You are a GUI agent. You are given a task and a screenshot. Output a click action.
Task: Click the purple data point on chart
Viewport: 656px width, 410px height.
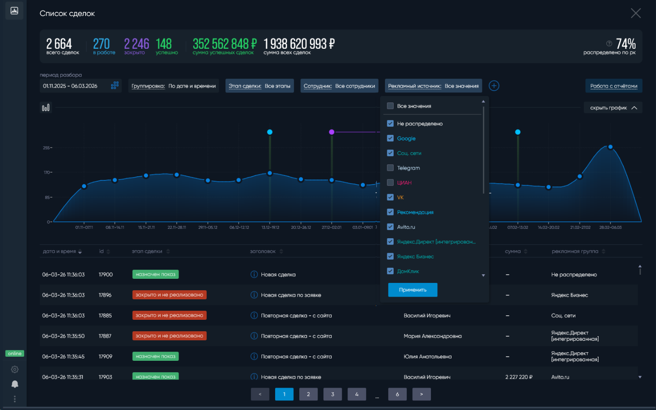click(x=332, y=132)
